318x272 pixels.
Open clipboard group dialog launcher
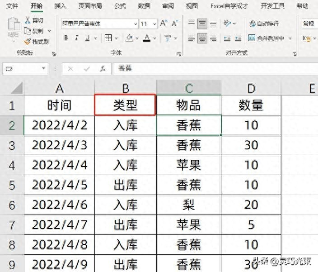click(x=54, y=54)
